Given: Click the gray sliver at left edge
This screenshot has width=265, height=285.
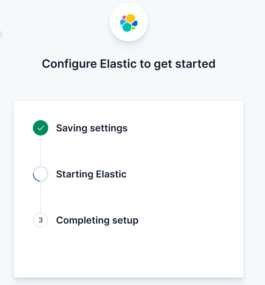Looking at the screenshot, I should point(1,35).
